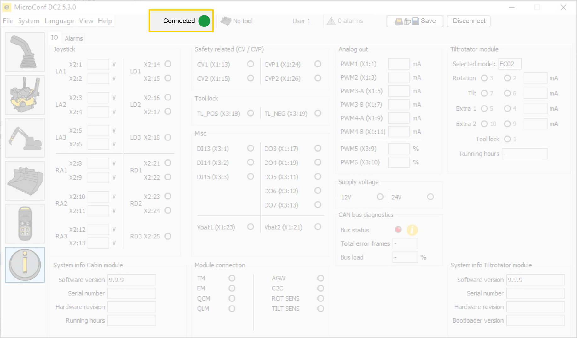Open the excavator machine sidebar icon

click(25, 138)
